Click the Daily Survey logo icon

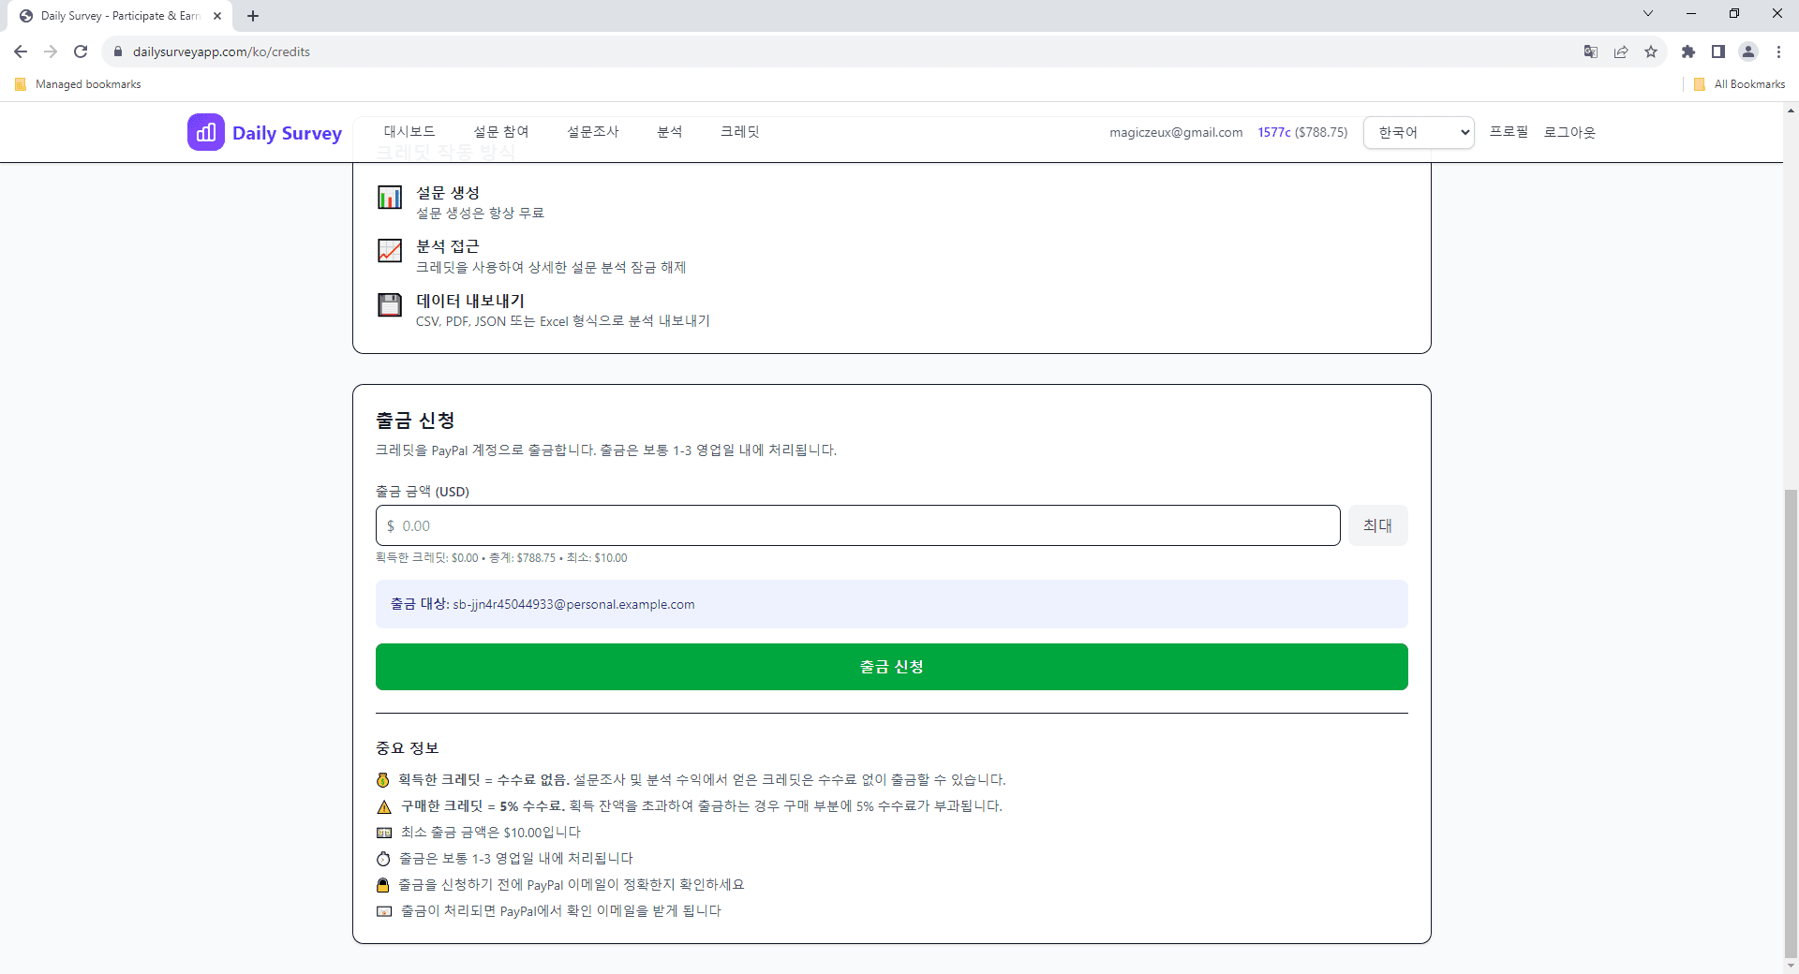pos(205,133)
